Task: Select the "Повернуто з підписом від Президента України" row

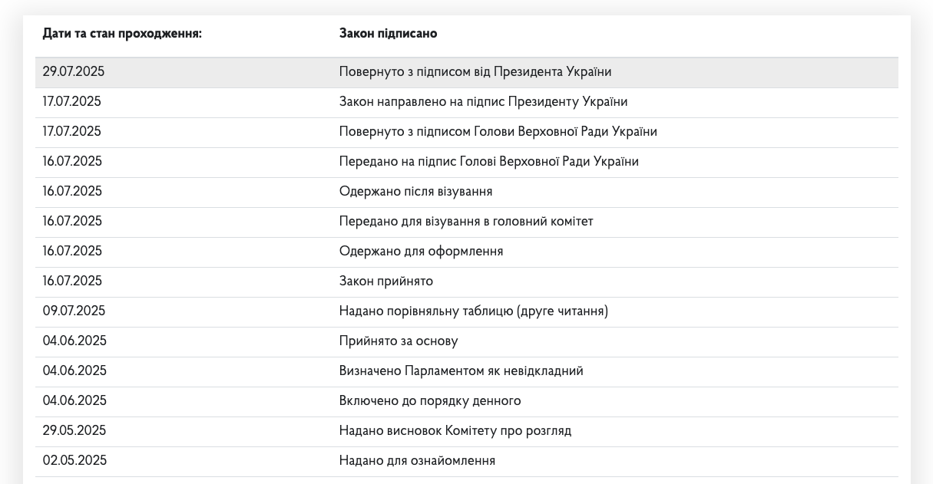Action: (475, 72)
